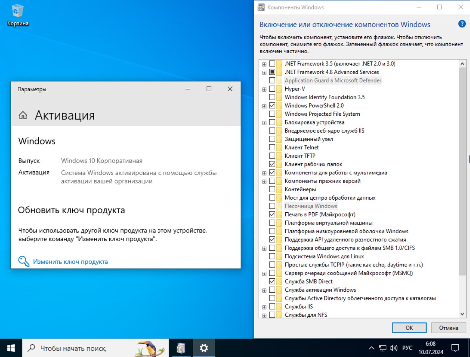Click the volume speaker icon in the tray

pos(394,348)
